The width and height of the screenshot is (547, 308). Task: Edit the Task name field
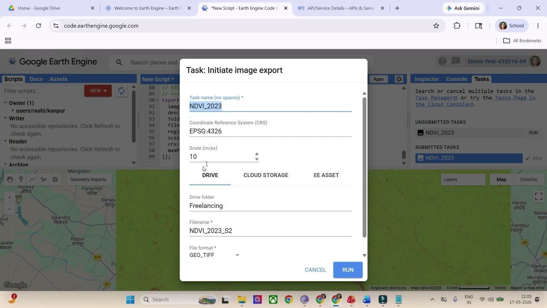(x=271, y=106)
